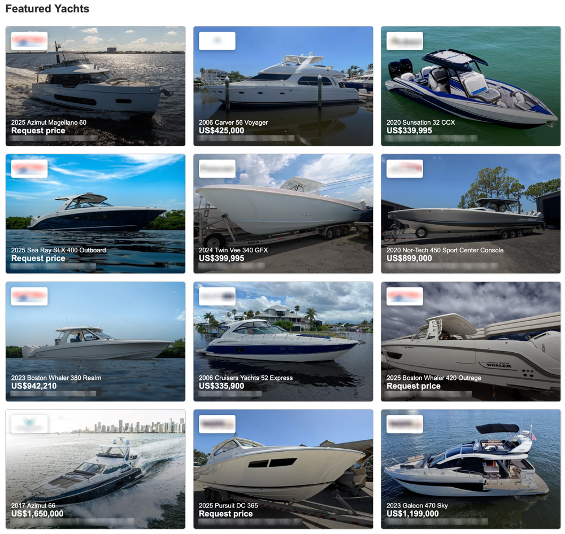View the 2023 Boston Whaler 380 Realm card
This screenshot has height=534, width=565.
[x=95, y=342]
